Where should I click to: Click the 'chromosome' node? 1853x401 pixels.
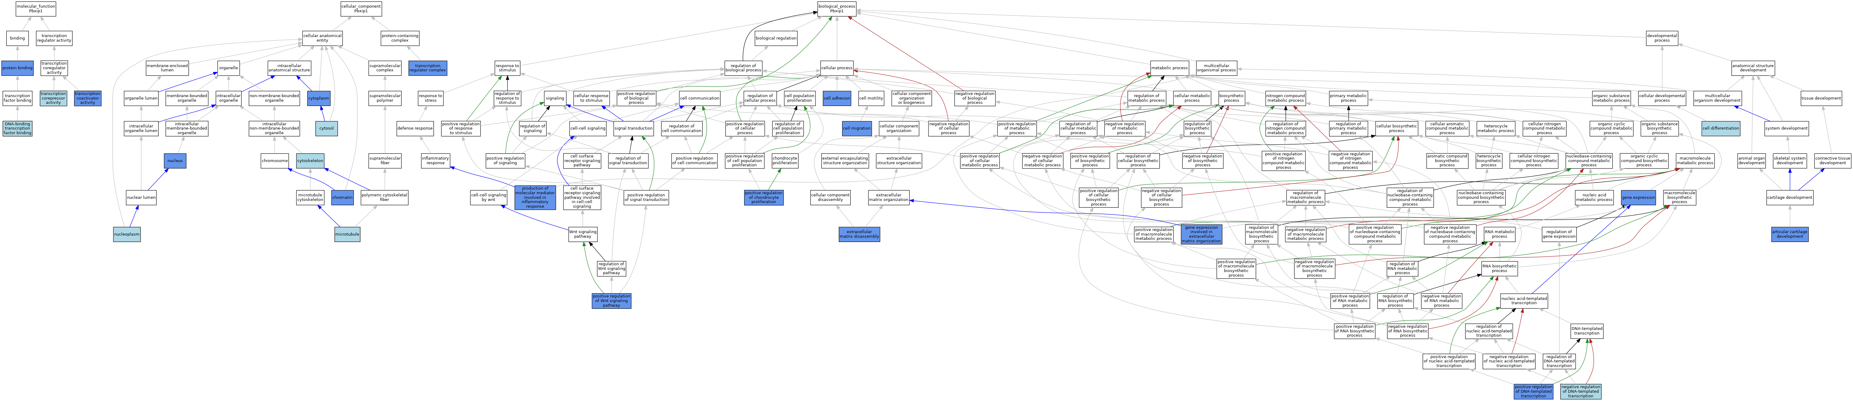tap(275, 161)
